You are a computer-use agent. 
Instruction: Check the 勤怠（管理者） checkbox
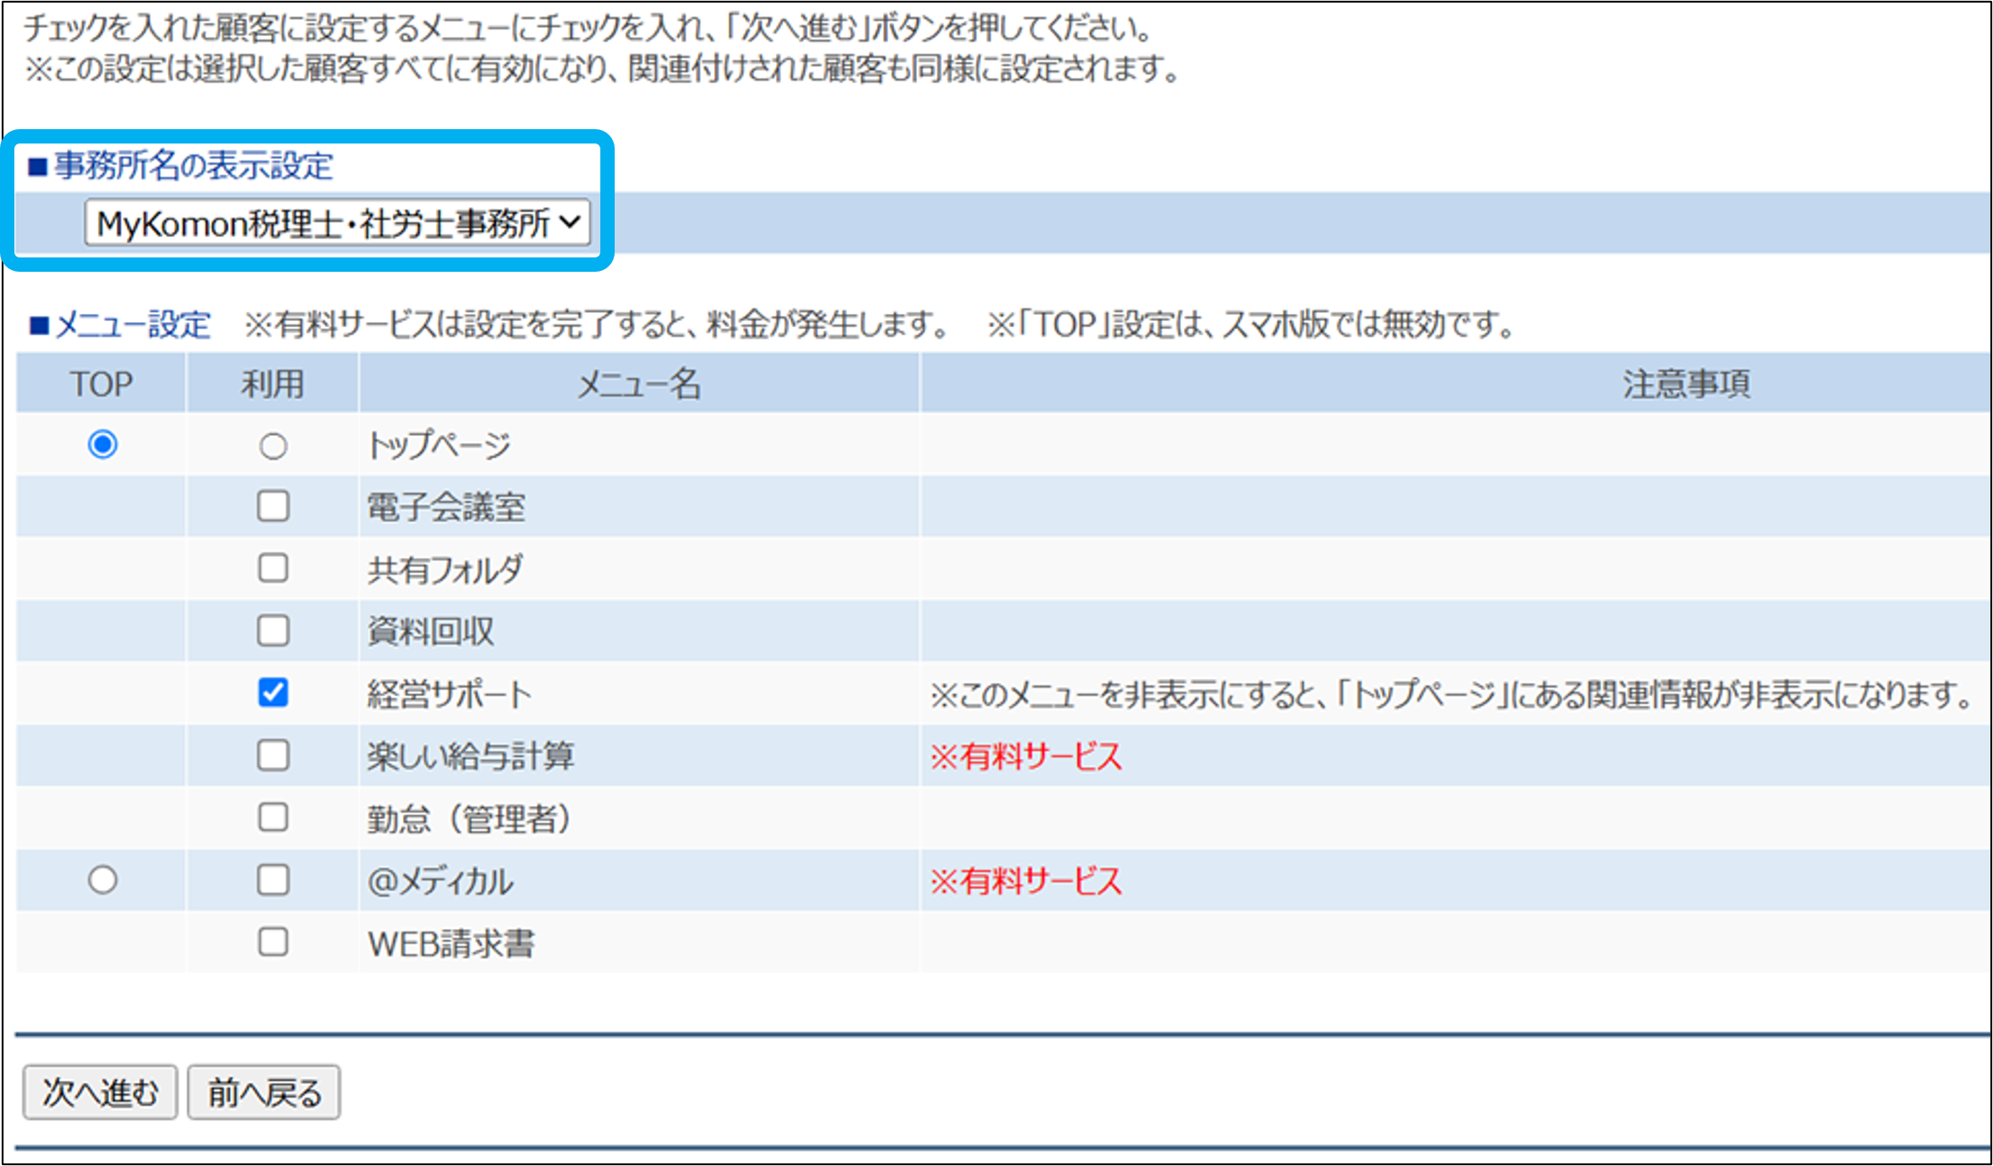(x=273, y=817)
